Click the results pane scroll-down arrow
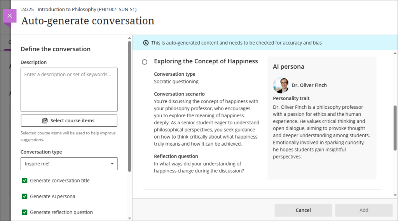This screenshot has width=398, height=221. point(395,195)
